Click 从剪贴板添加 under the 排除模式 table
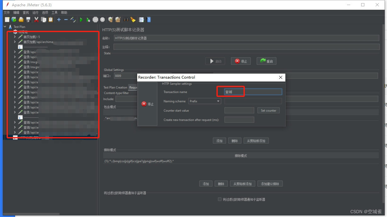This screenshot has height=217, width=387. click(243, 184)
